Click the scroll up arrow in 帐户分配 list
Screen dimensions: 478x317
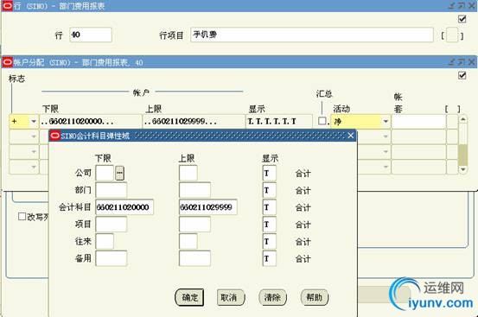(462, 119)
